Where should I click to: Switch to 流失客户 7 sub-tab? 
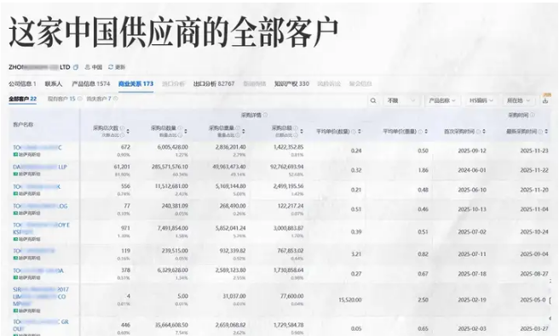pos(99,99)
